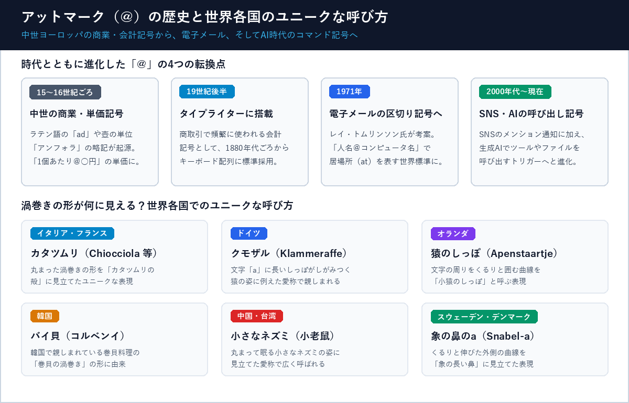Click the text line 「象の長い鼻」に見立てた表現
629x403 pixels.
[x=482, y=364]
